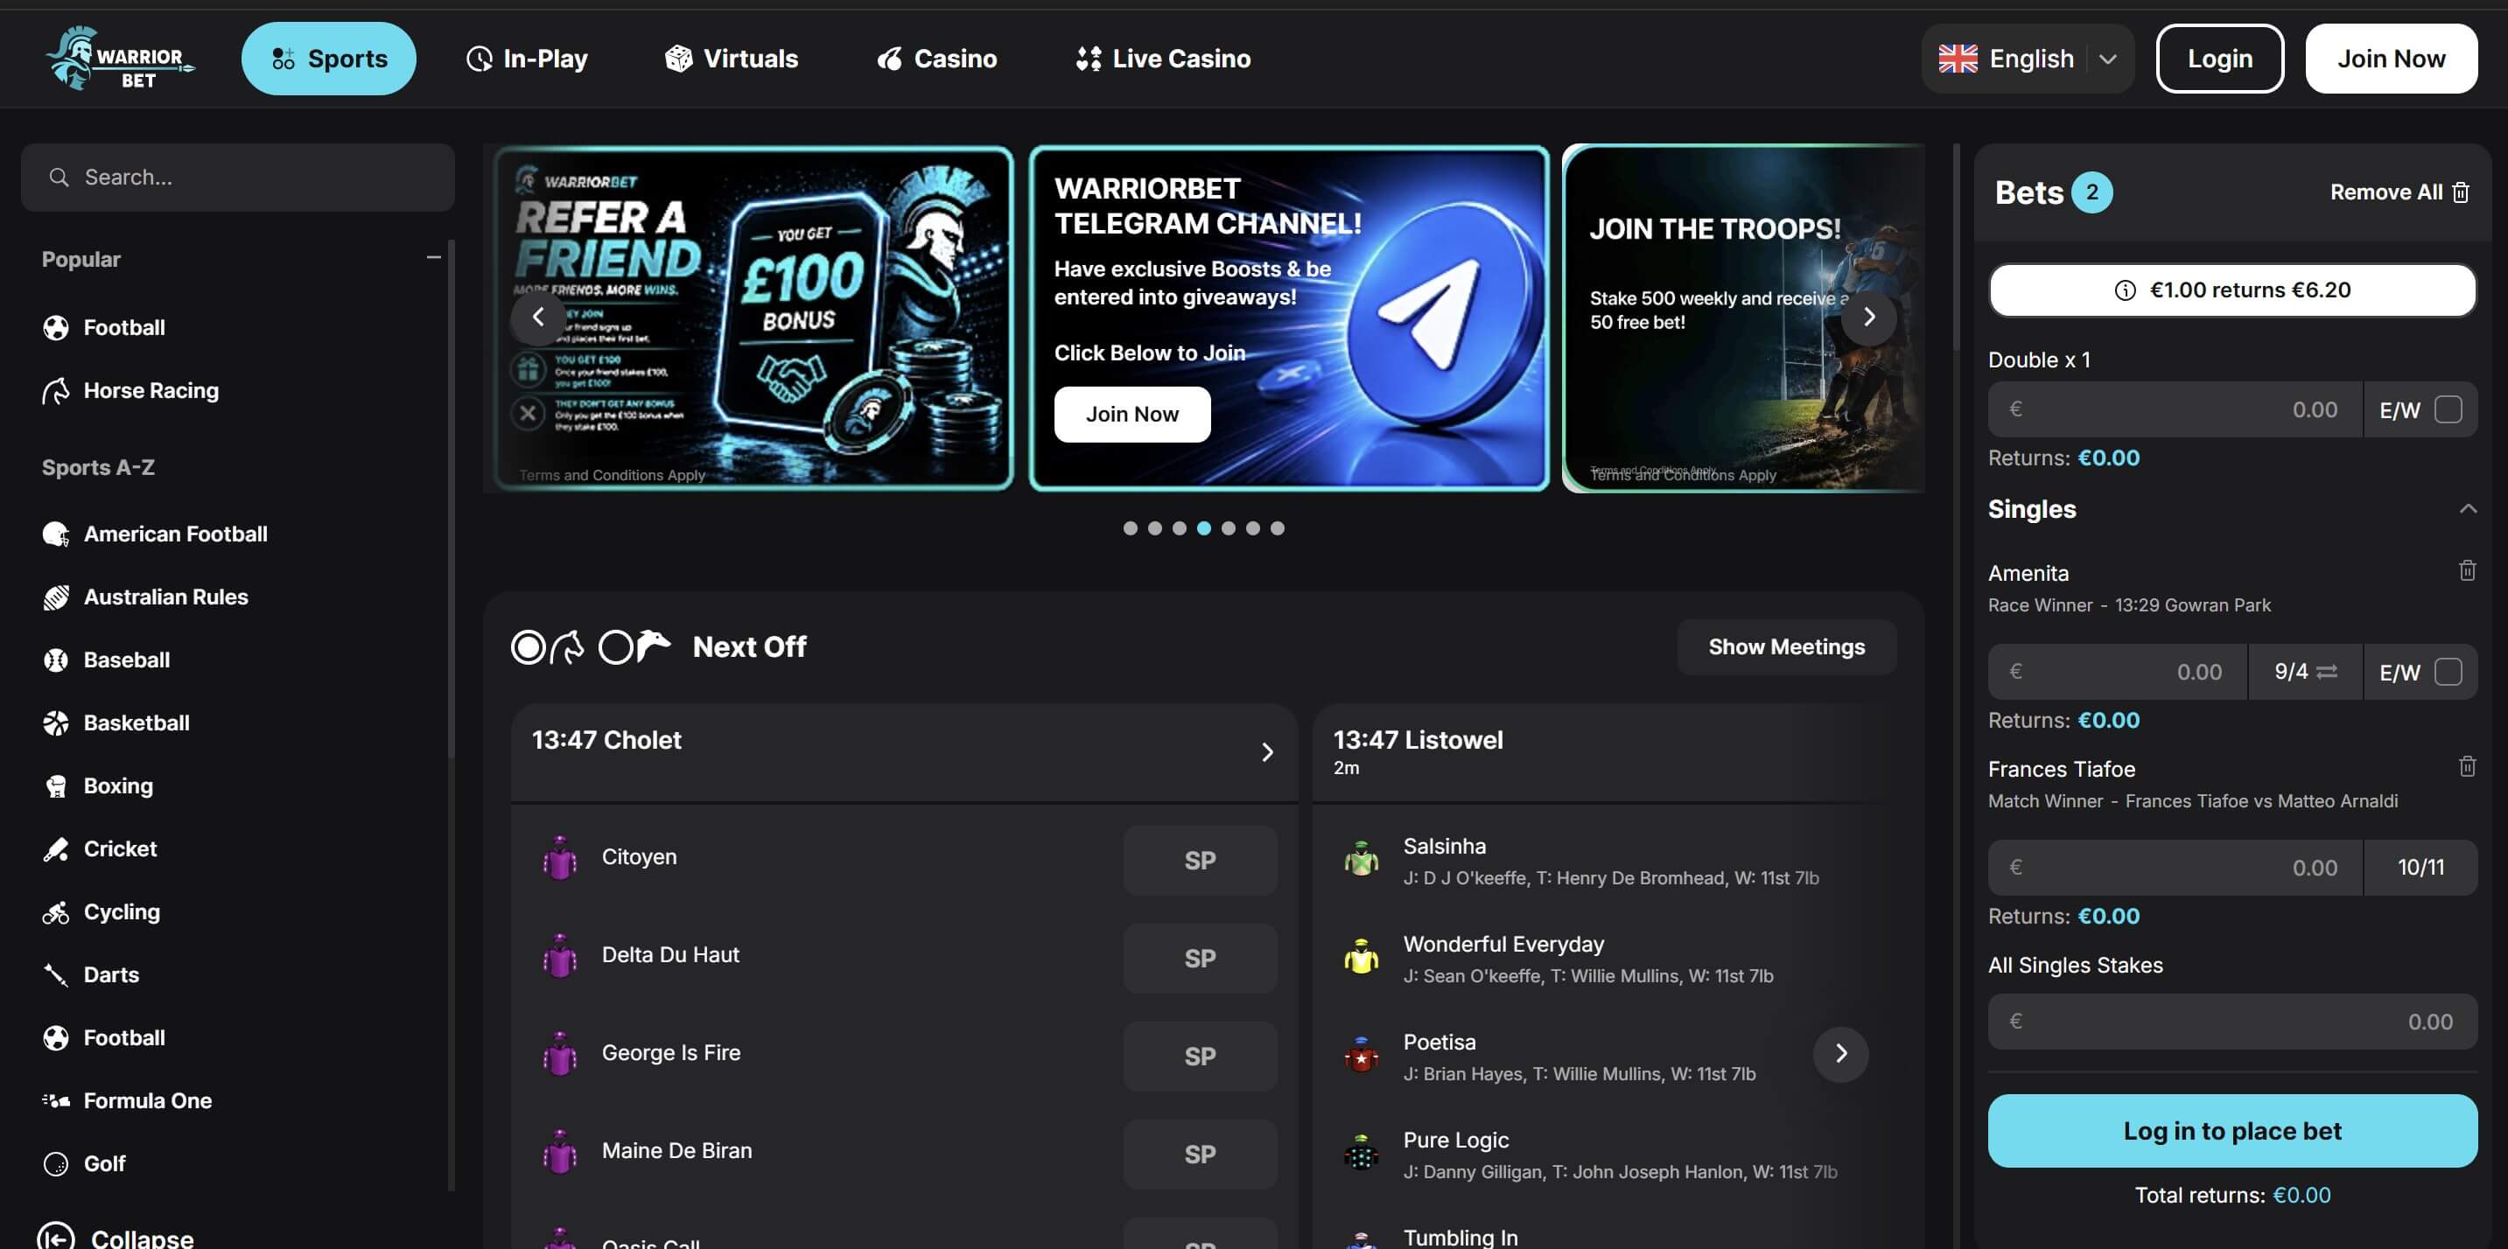Remove Amenita bet with trash icon

pyautogui.click(x=2466, y=570)
